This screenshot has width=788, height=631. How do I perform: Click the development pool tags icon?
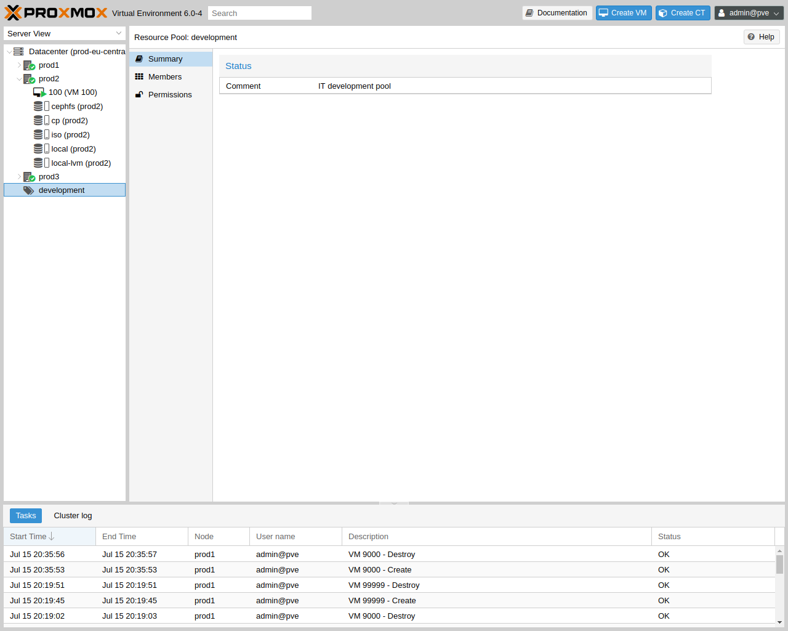pyautogui.click(x=28, y=190)
